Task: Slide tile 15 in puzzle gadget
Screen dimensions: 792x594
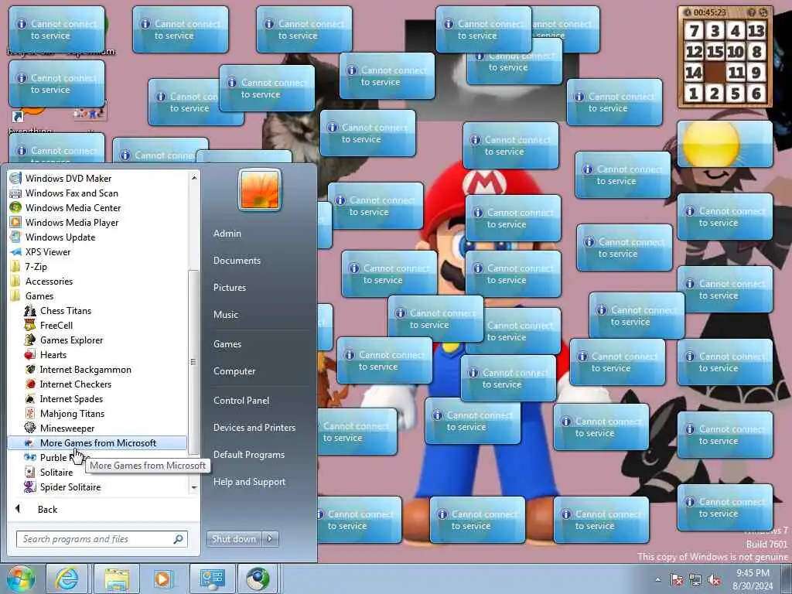Action: click(715, 52)
